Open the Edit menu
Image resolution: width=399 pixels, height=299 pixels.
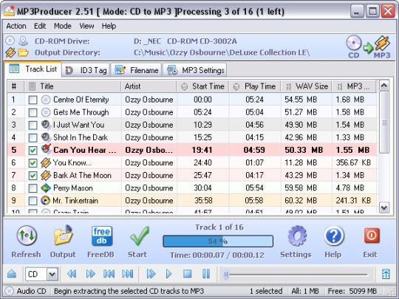40,26
